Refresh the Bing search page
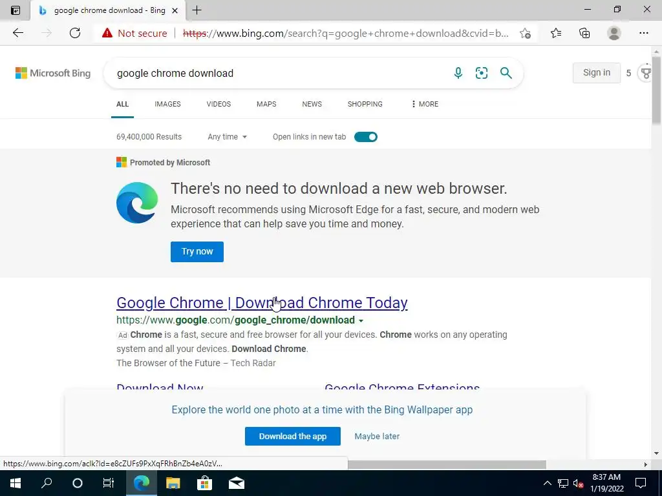 tap(75, 33)
